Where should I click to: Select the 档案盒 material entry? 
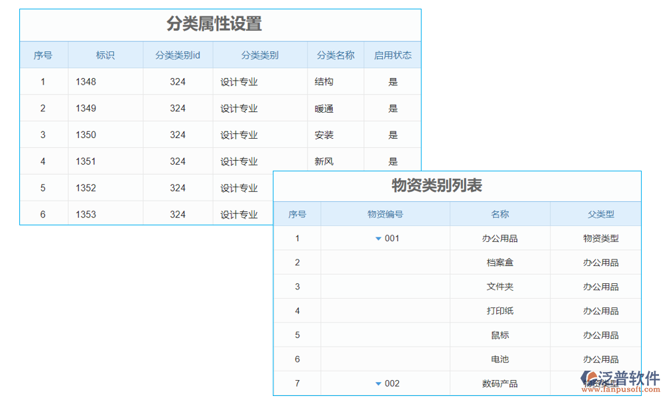[499, 262]
